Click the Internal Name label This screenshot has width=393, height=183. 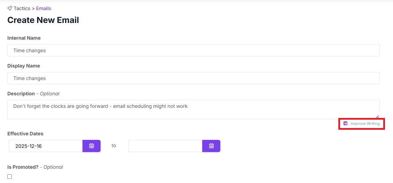pos(24,38)
